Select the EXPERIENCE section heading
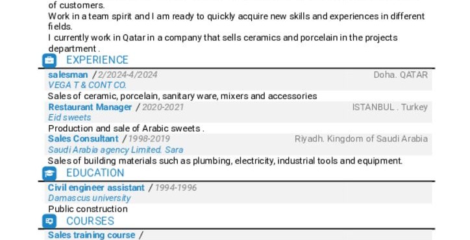The height and width of the screenshot is (240, 470). click(97, 60)
